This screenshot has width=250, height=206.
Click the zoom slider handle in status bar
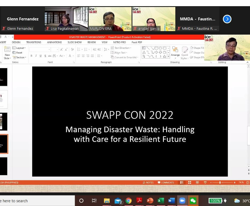[x=220, y=182]
